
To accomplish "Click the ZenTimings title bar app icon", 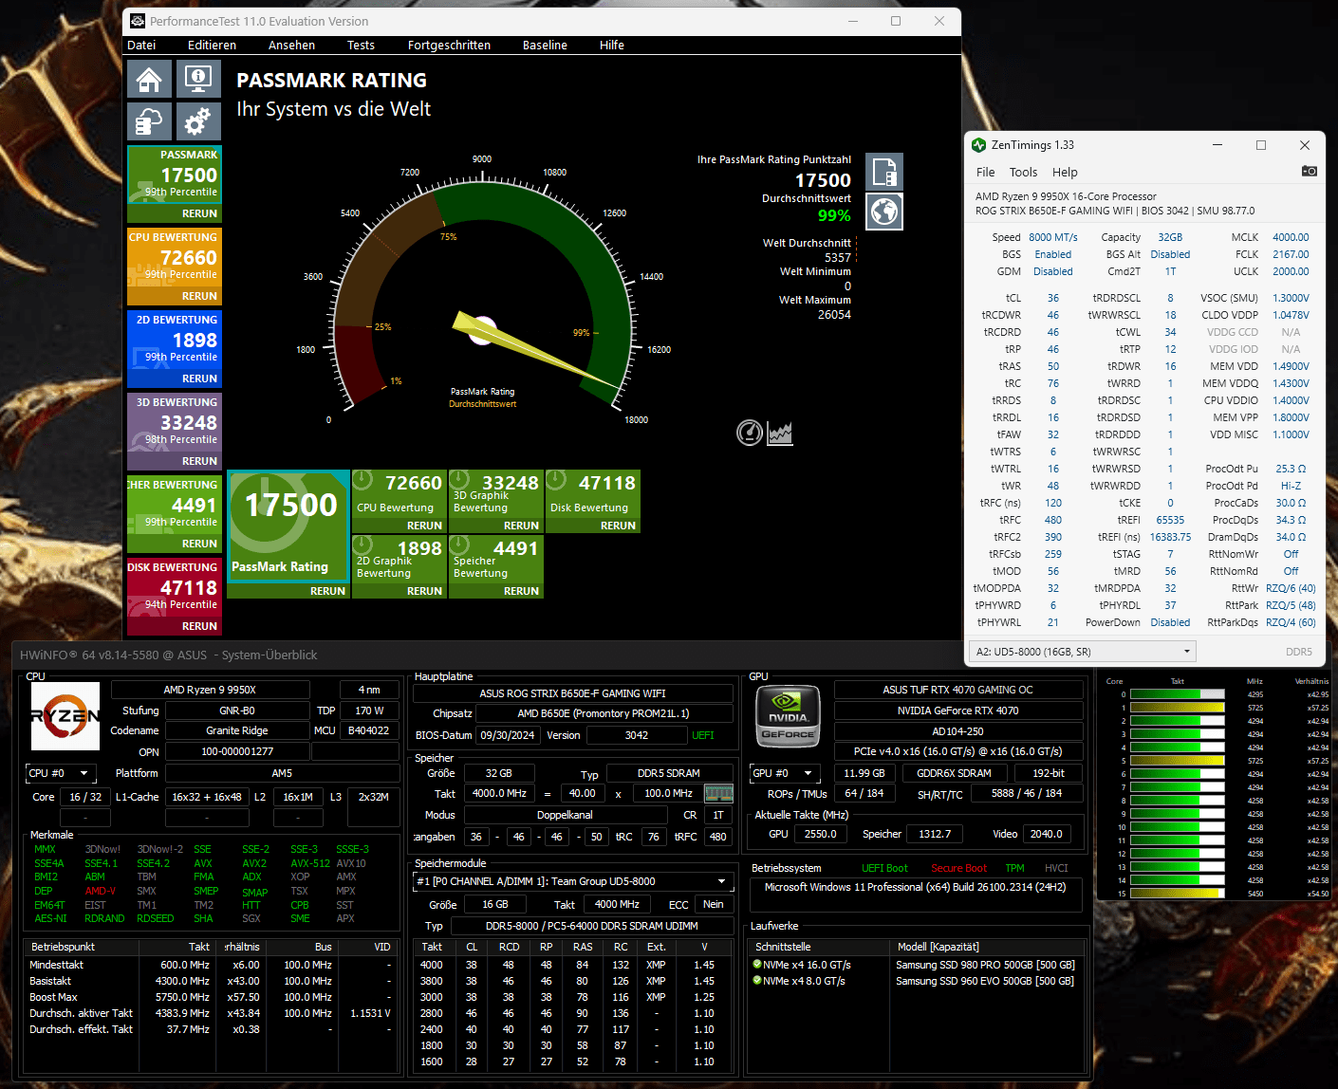I will tap(979, 145).
